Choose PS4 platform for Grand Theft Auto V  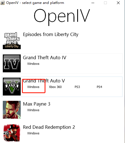click(x=99, y=87)
